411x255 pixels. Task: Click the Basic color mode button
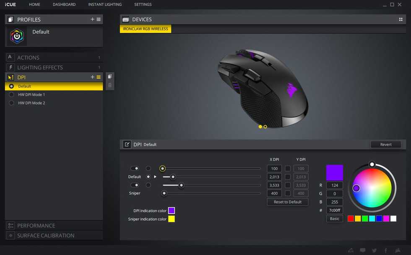[x=335, y=219]
